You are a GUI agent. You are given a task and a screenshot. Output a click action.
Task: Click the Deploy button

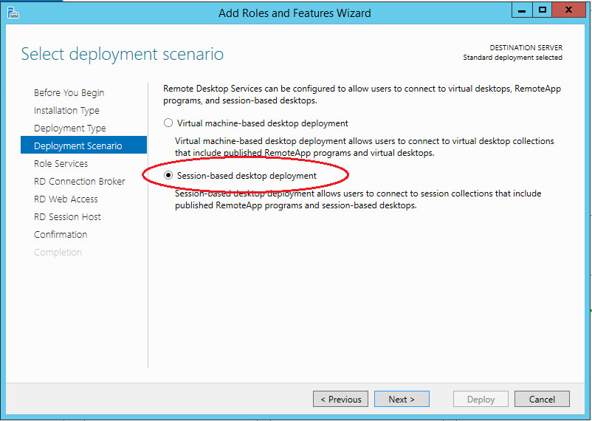tap(481, 399)
